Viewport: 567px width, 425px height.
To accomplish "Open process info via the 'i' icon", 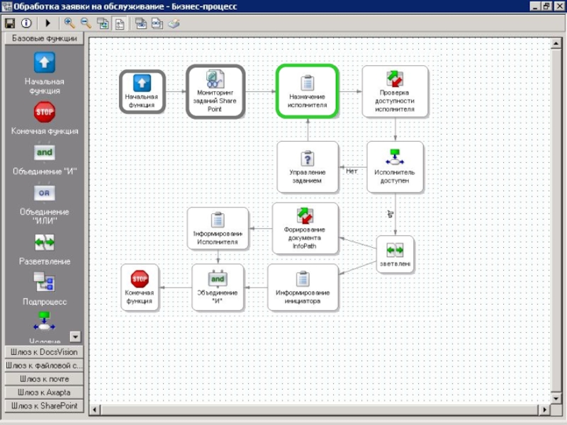I will [26, 23].
